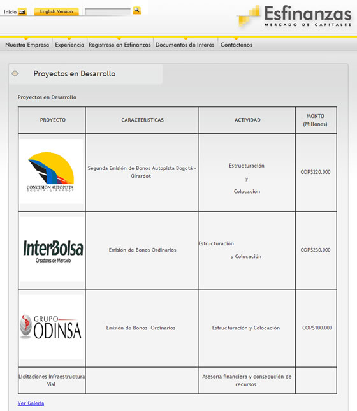Click the Inicio text link

tap(10, 12)
